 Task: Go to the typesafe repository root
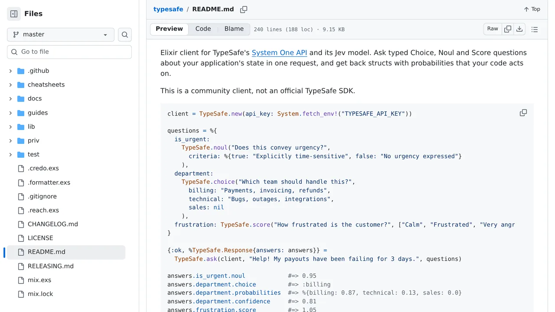[x=168, y=9]
